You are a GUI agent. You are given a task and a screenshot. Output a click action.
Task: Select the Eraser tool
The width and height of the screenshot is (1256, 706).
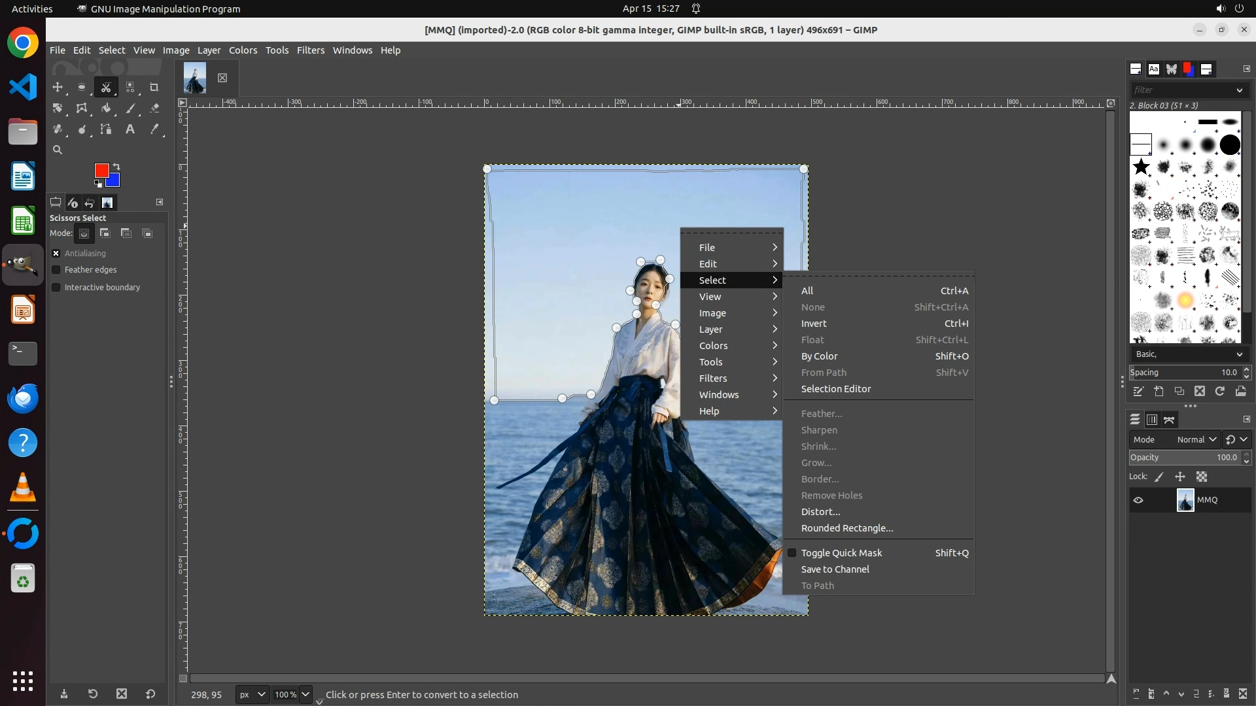[154, 109]
